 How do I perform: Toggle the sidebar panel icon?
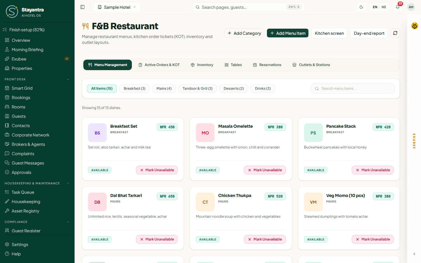coord(82,7)
